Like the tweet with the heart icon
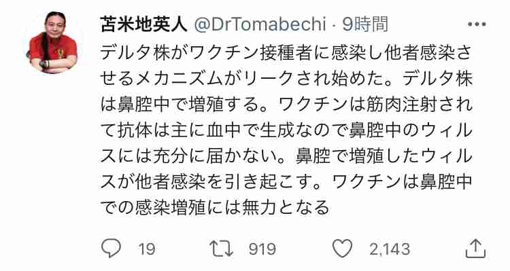The width and height of the screenshot is (510, 271). click(x=342, y=249)
